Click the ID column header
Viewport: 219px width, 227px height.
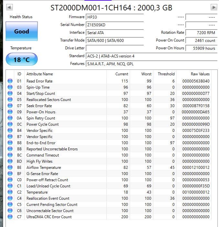click(x=19, y=74)
